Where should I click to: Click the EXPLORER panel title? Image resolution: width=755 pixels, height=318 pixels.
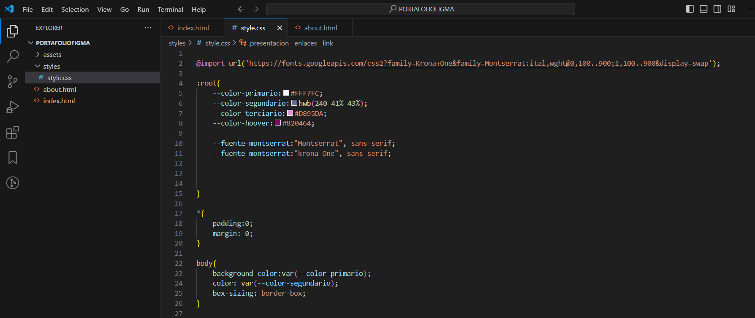pyautogui.click(x=49, y=28)
